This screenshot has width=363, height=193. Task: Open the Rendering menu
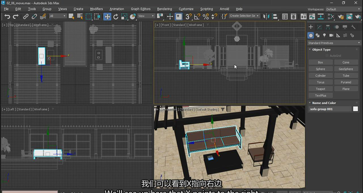[x=164, y=9]
